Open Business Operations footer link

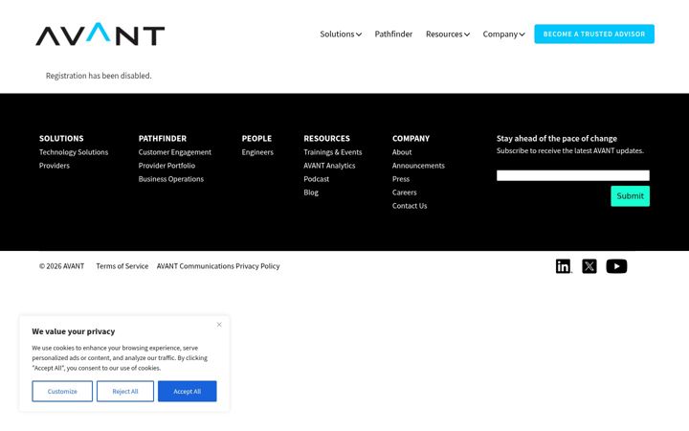point(171,179)
